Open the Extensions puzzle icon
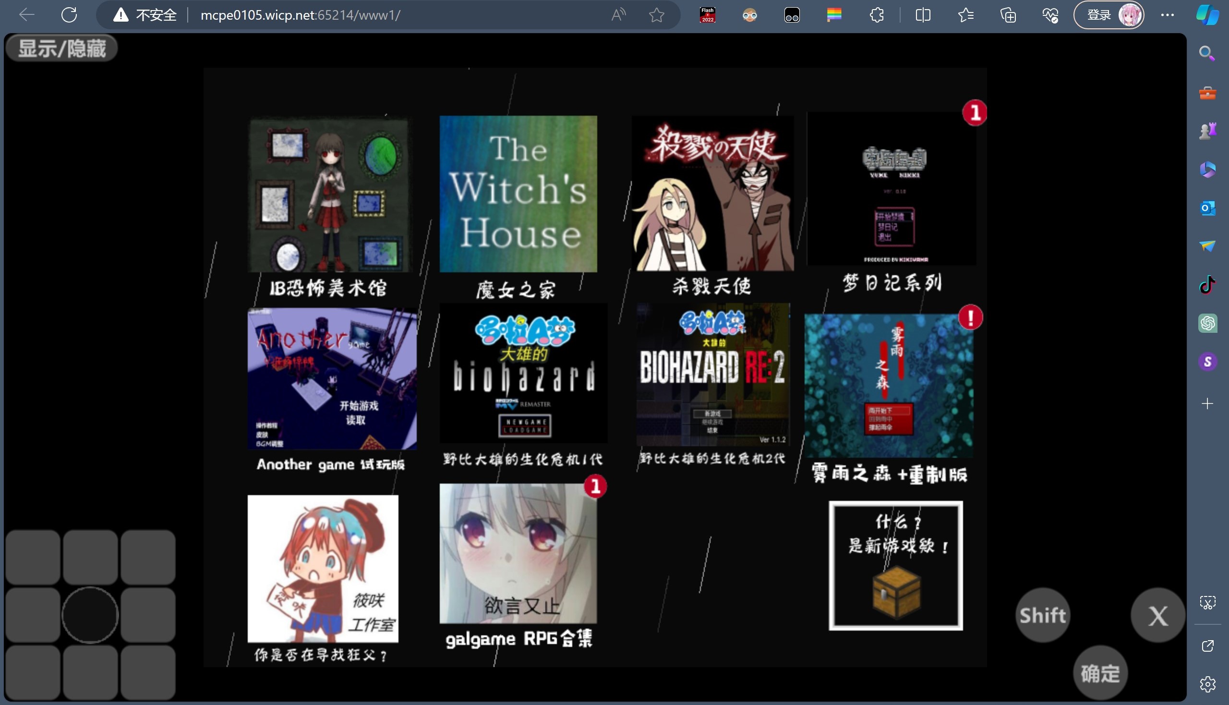This screenshot has width=1229, height=705. (x=877, y=15)
